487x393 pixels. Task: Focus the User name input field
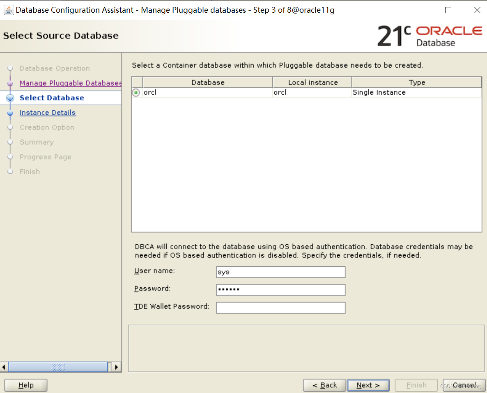tap(281, 272)
